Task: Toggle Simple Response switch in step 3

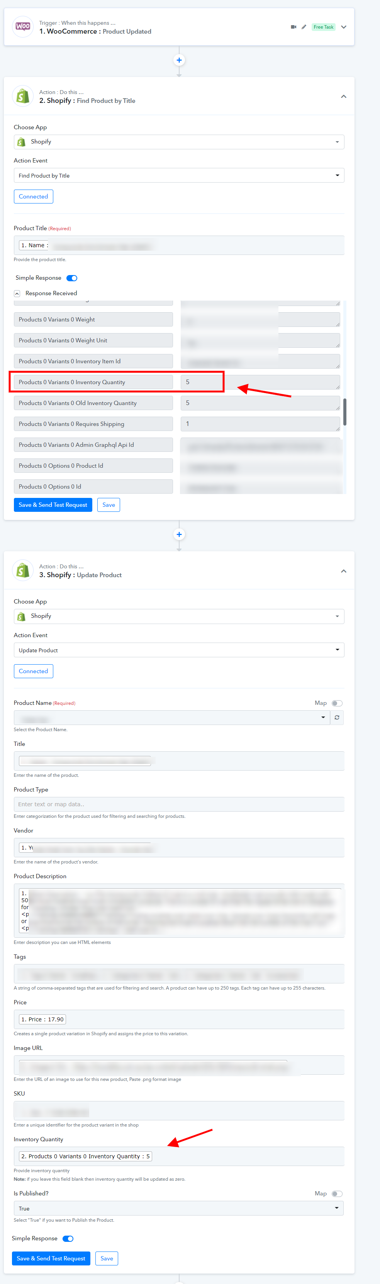Action: pos(68,1239)
